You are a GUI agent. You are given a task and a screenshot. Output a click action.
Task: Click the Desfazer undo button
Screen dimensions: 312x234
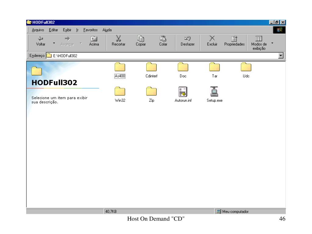[187, 41]
